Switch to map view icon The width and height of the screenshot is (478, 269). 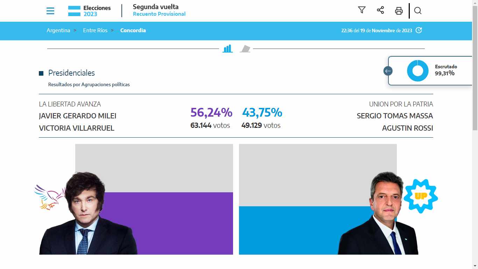tap(245, 49)
